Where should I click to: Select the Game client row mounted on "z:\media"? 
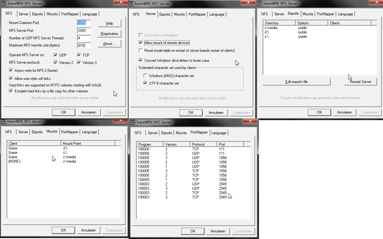point(64,157)
